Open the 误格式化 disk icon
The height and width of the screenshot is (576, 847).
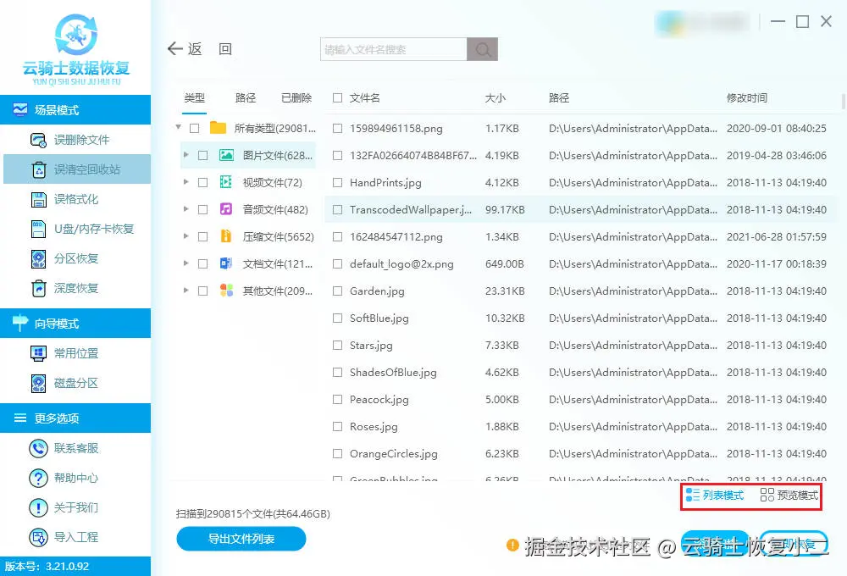(38, 199)
